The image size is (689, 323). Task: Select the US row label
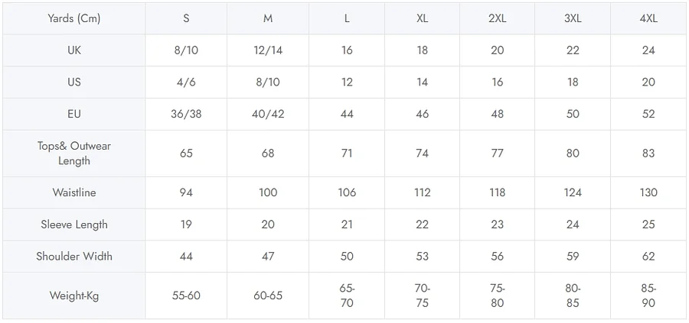pyautogui.click(x=73, y=82)
